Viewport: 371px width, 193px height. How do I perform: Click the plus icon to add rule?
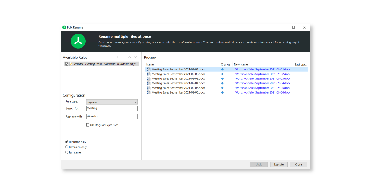coord(118,57)
